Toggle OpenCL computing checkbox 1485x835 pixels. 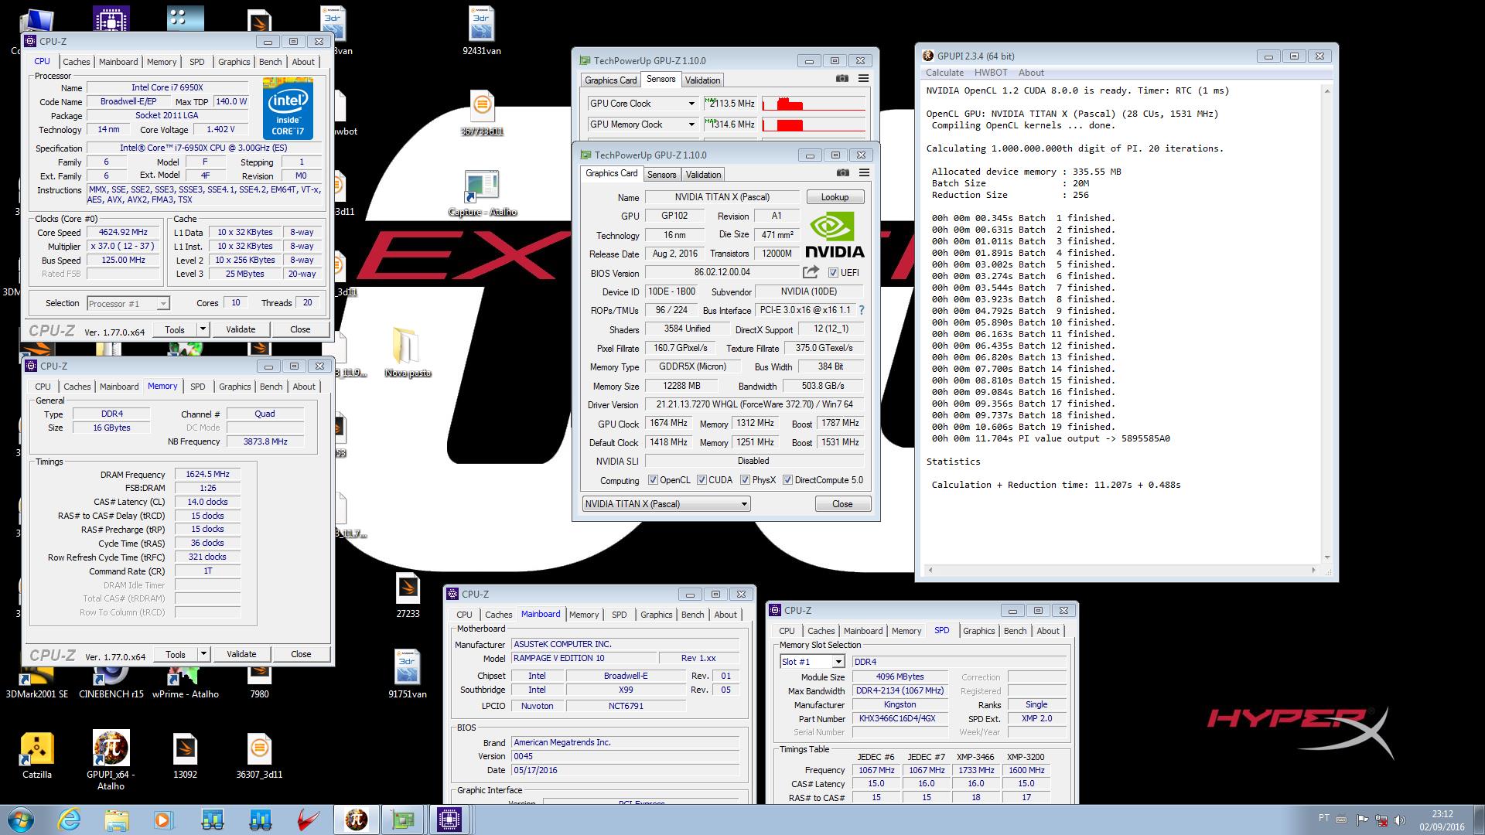tap(653, 480)
